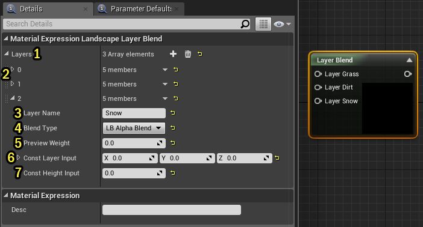The height and width of the screenshot is (227, 423).
Task: Click the Preview Weight spinner arrow icon
Action: pos(160,143)
